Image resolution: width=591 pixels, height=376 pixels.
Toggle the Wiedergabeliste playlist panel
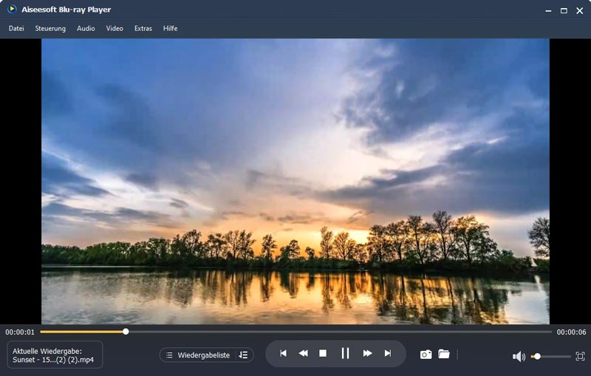point(198,355)
